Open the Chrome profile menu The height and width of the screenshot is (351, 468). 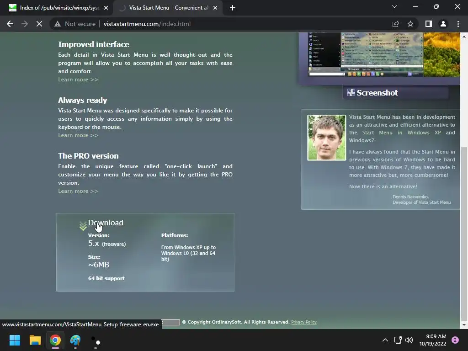[x=443, y=24]
